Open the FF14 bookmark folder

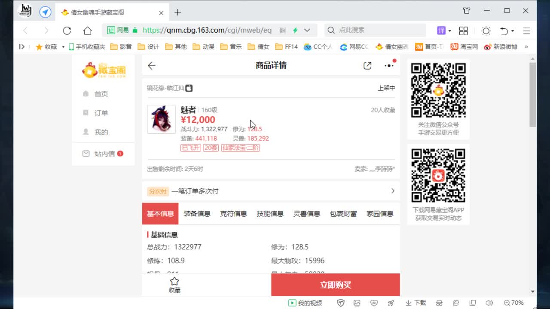(x=286, y=47)
